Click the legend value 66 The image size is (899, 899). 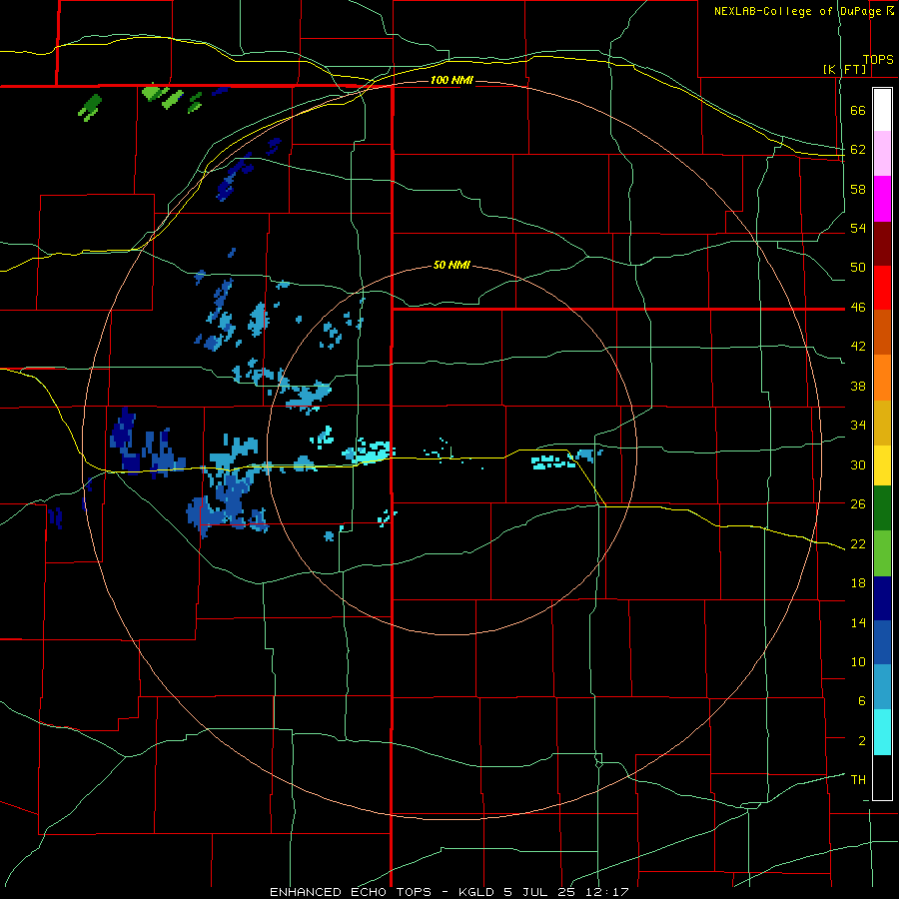click(858, 111)
